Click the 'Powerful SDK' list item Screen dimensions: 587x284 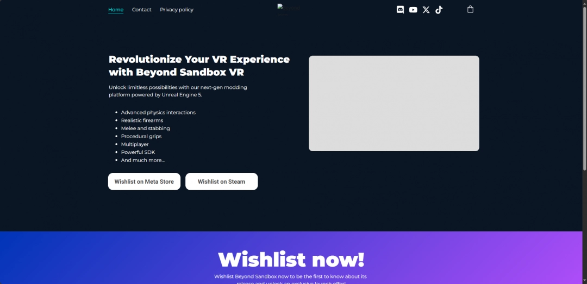138,152
